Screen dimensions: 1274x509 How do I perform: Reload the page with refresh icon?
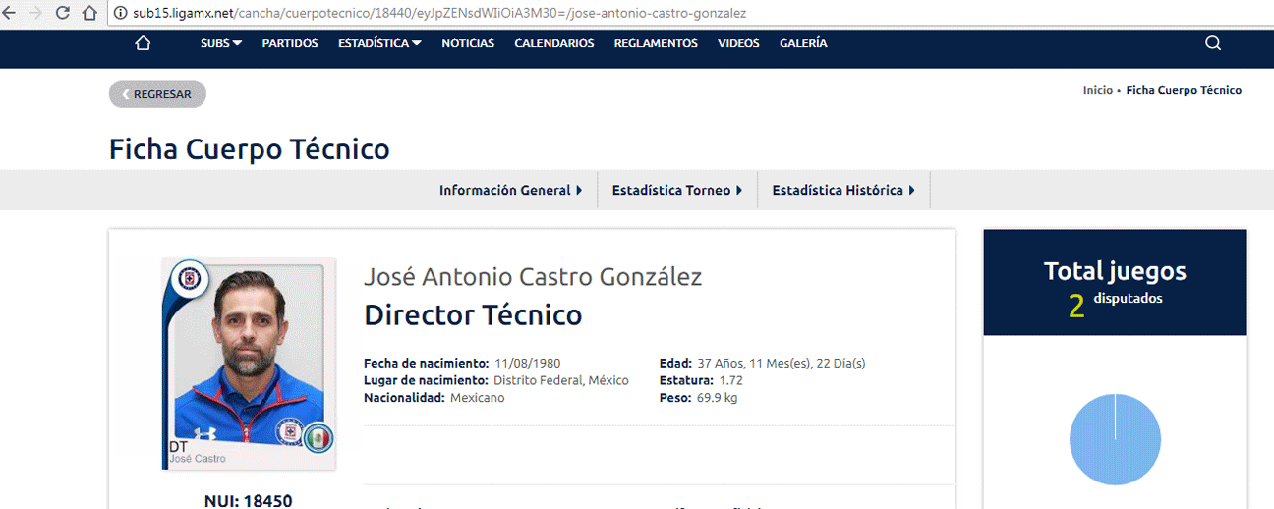tap(63, 14)
